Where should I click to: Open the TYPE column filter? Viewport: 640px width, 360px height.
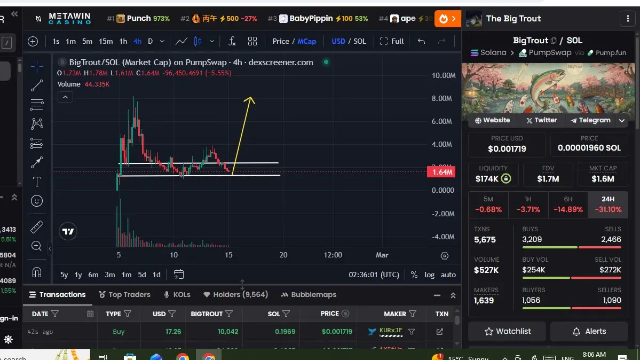point(128,314)
